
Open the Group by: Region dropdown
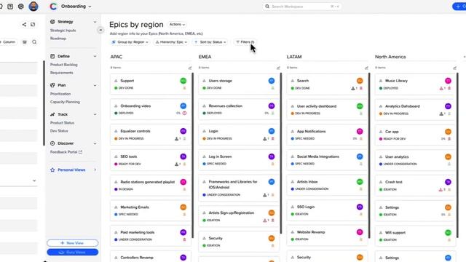(x=130, y=42)
